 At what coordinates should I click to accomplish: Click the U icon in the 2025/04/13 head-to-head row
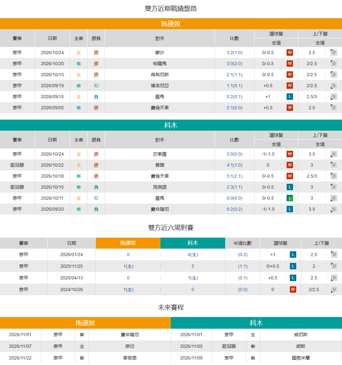pos(334,278)
